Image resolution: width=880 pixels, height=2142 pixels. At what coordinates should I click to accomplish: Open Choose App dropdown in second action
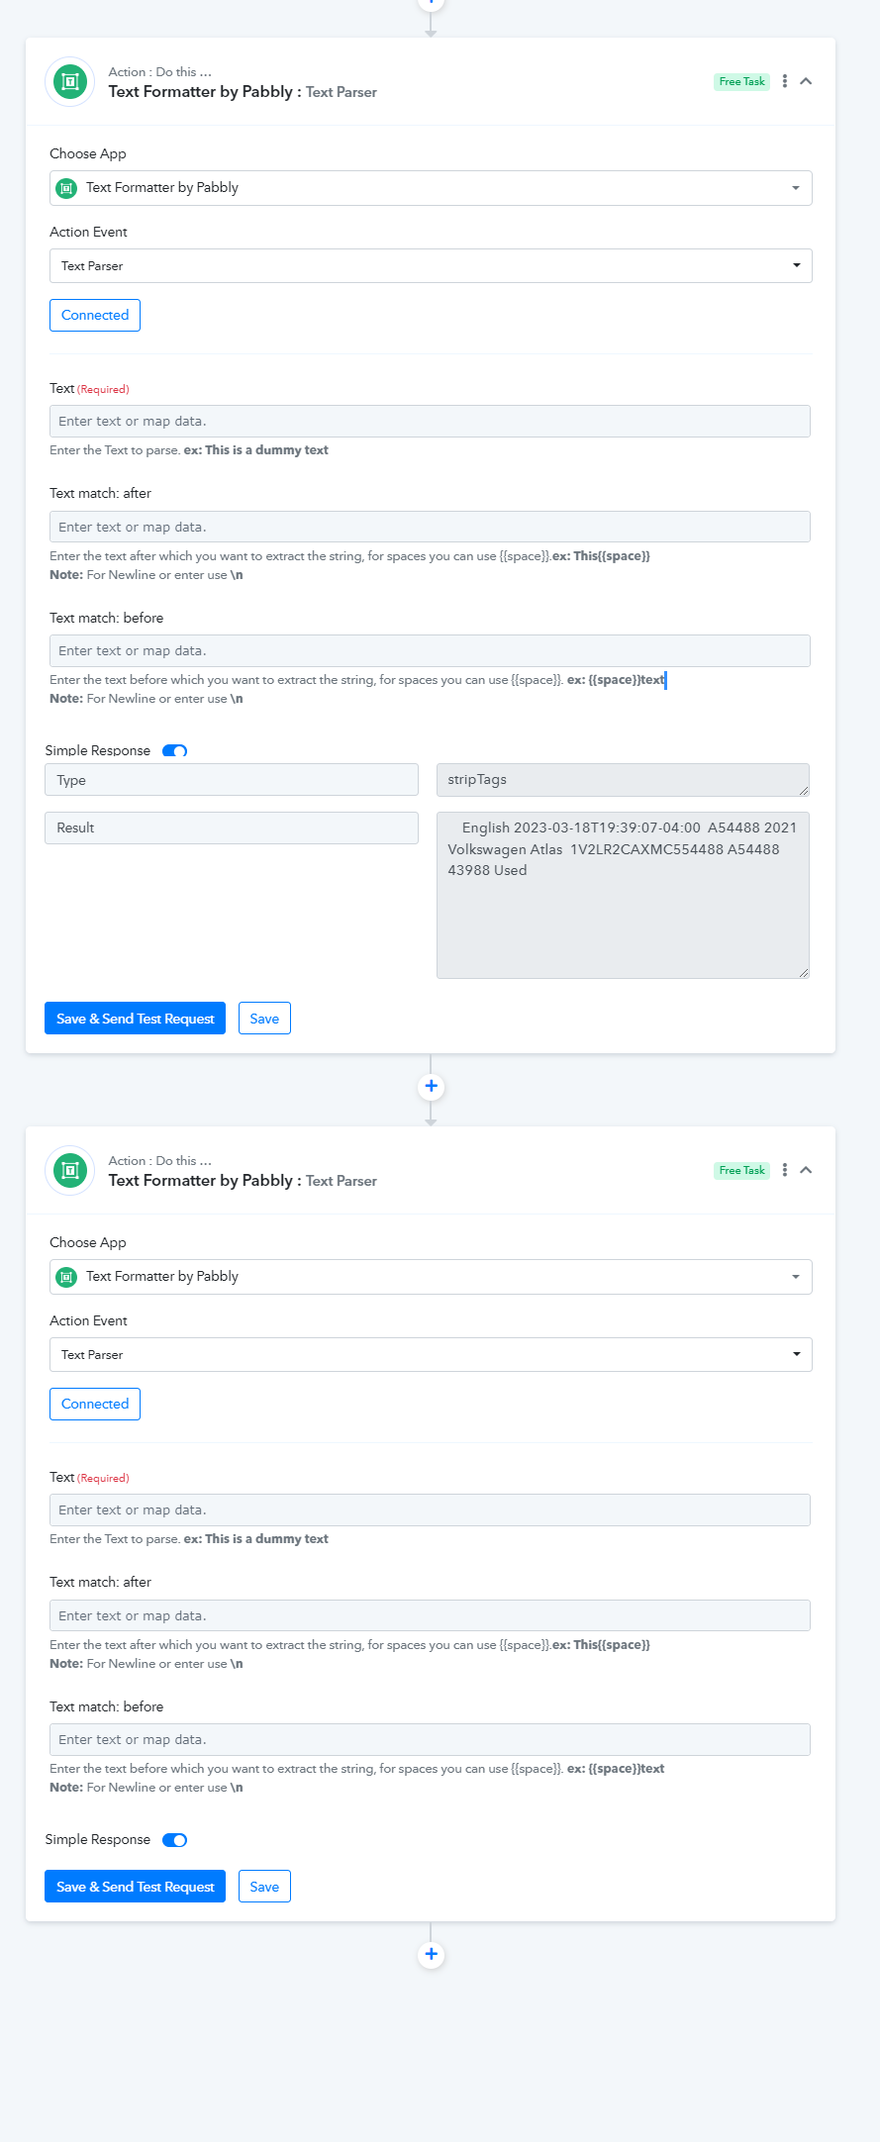click(x=431, y=1277)
